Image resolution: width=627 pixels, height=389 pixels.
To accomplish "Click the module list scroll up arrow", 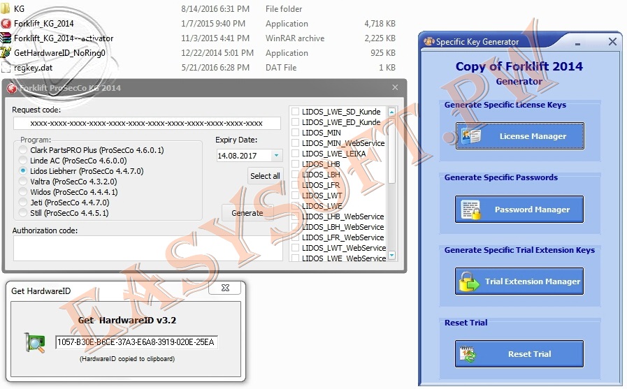I will click(x=392, y=112).
